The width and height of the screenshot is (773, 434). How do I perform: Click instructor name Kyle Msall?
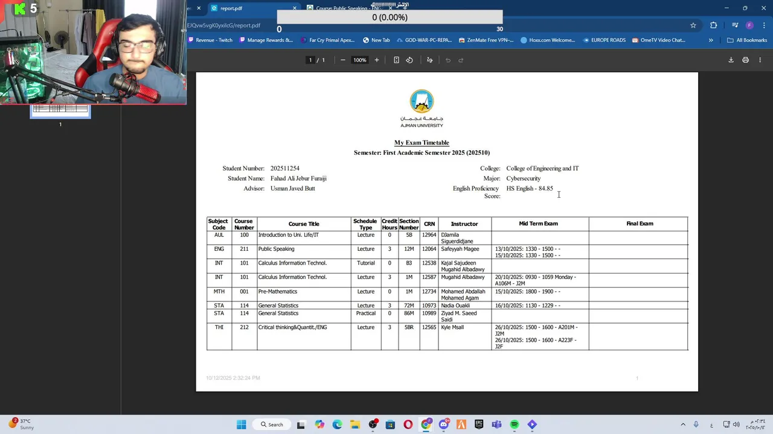(x=452, y=327)
